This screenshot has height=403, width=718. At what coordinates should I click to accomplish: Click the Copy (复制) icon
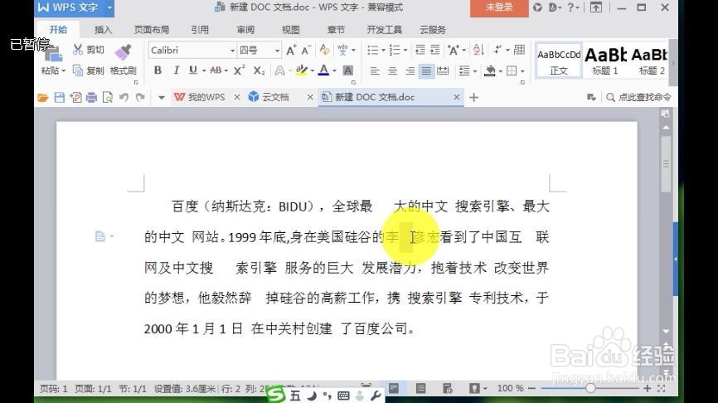point(78,70)
